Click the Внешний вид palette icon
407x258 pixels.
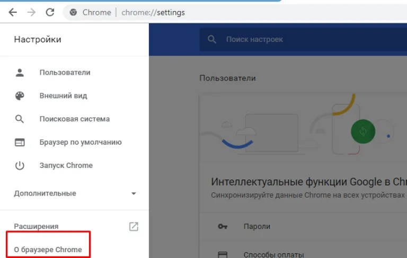click(20, 96)
